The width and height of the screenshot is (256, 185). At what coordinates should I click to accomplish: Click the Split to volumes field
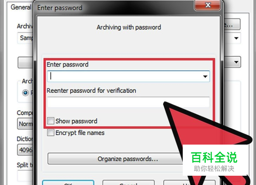click(x=25, y=176)
